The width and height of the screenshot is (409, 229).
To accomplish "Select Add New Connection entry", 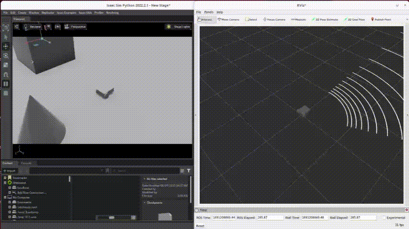I will coord(32,193).
